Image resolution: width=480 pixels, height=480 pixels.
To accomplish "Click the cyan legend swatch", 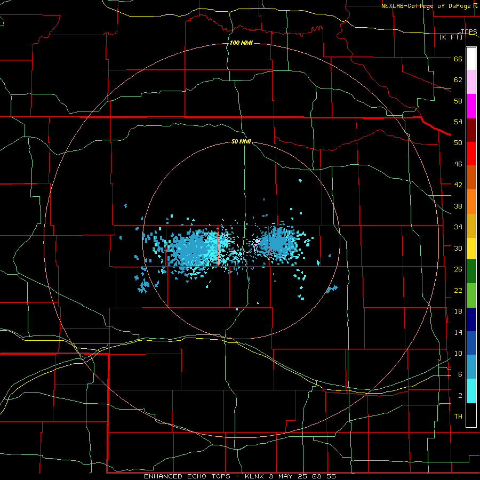I will click(471, 391).
